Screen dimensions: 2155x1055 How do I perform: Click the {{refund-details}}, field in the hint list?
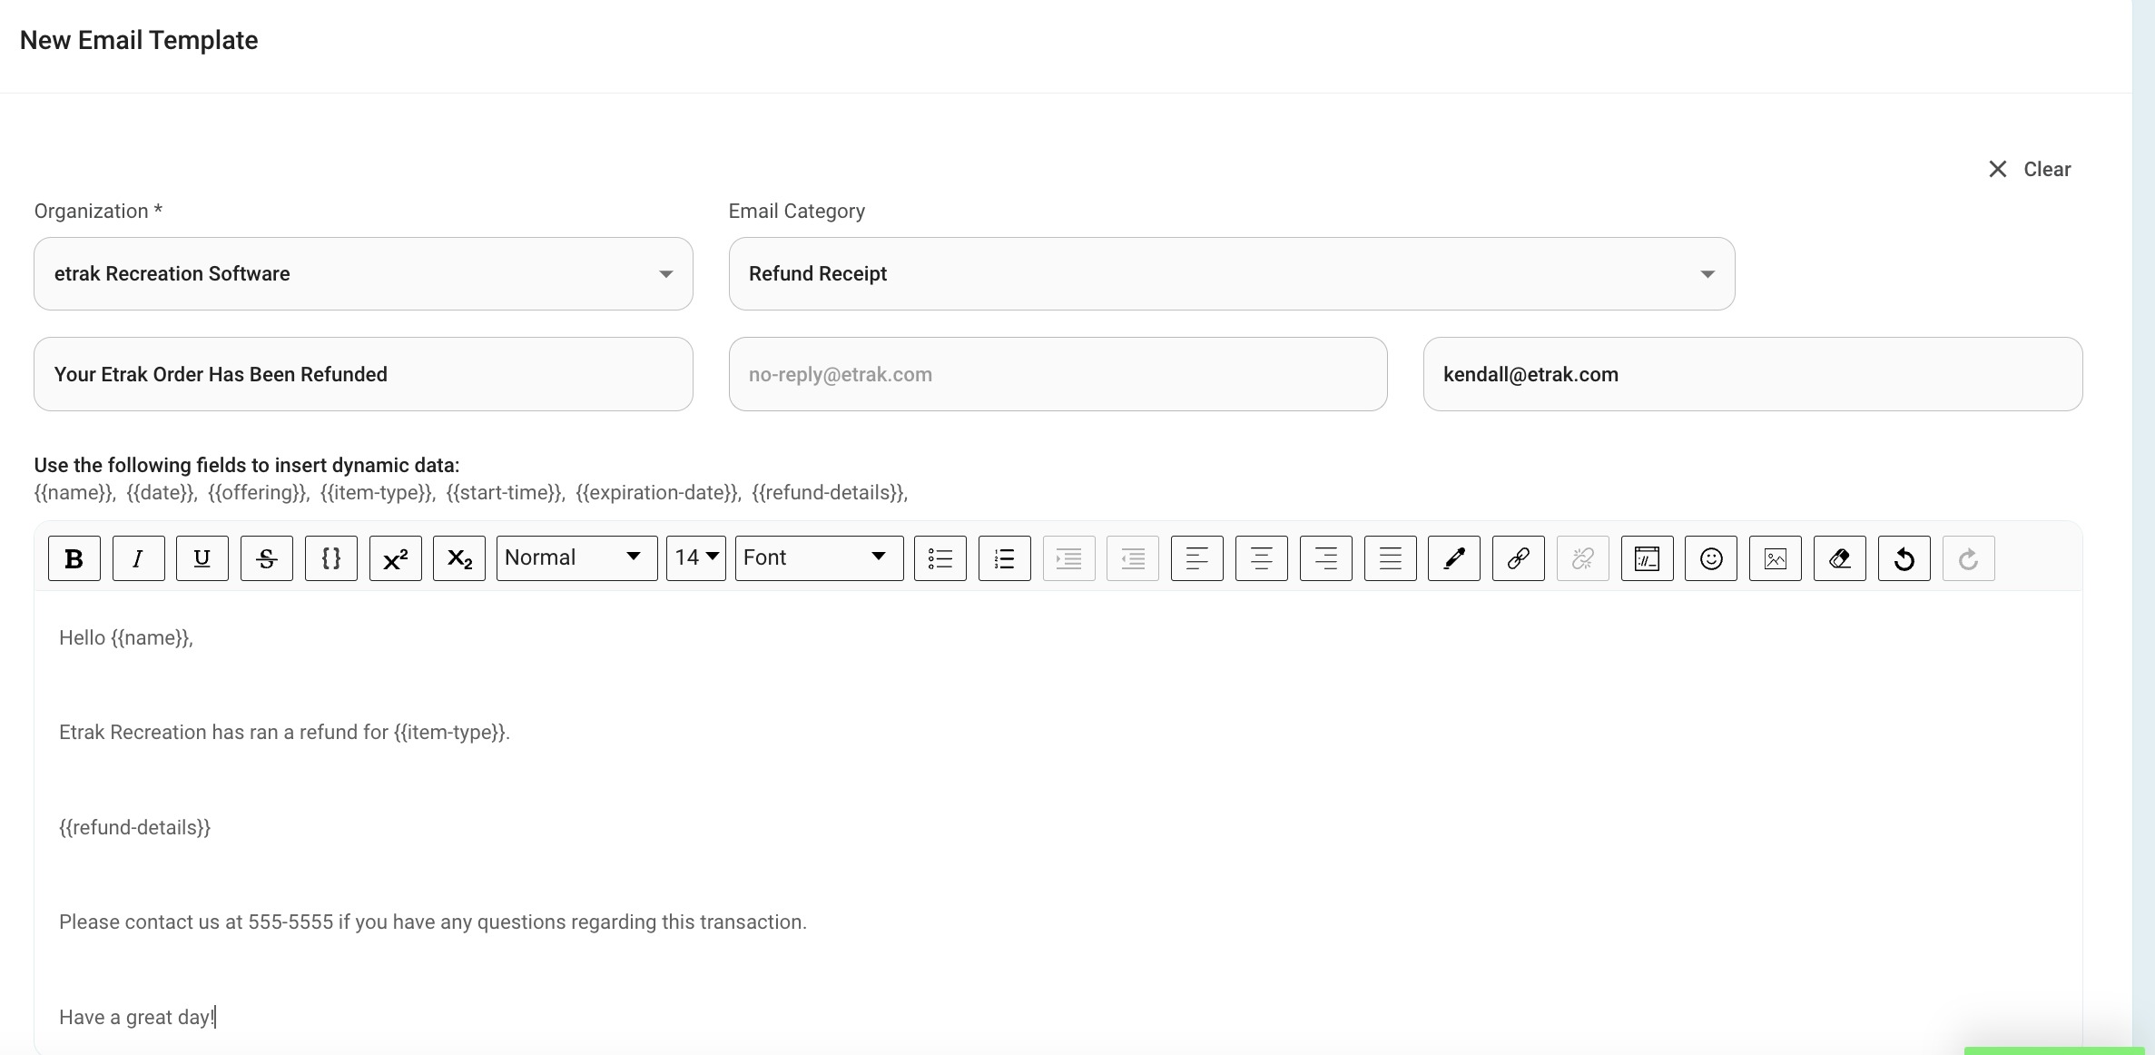coord(830,493)
